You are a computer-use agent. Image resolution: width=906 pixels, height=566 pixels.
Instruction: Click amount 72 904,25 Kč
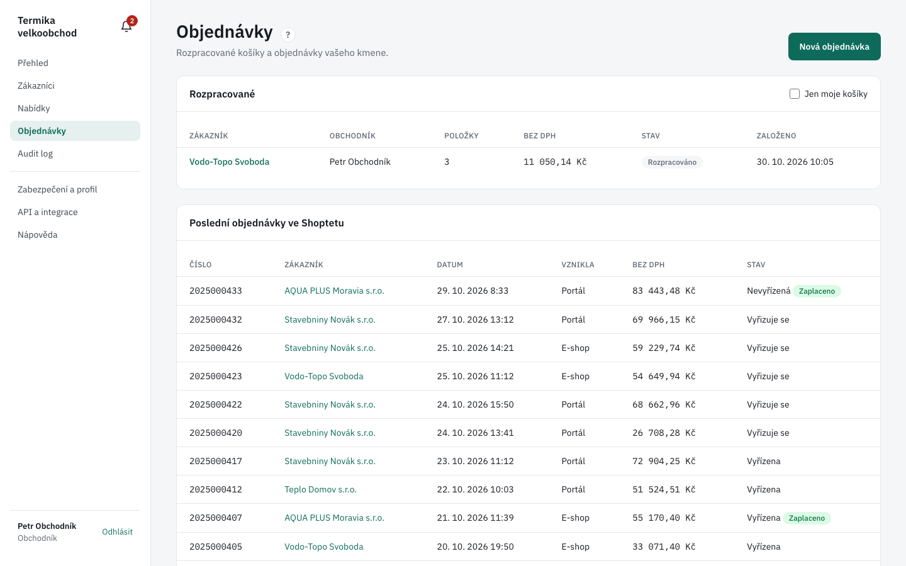(664, 461)
